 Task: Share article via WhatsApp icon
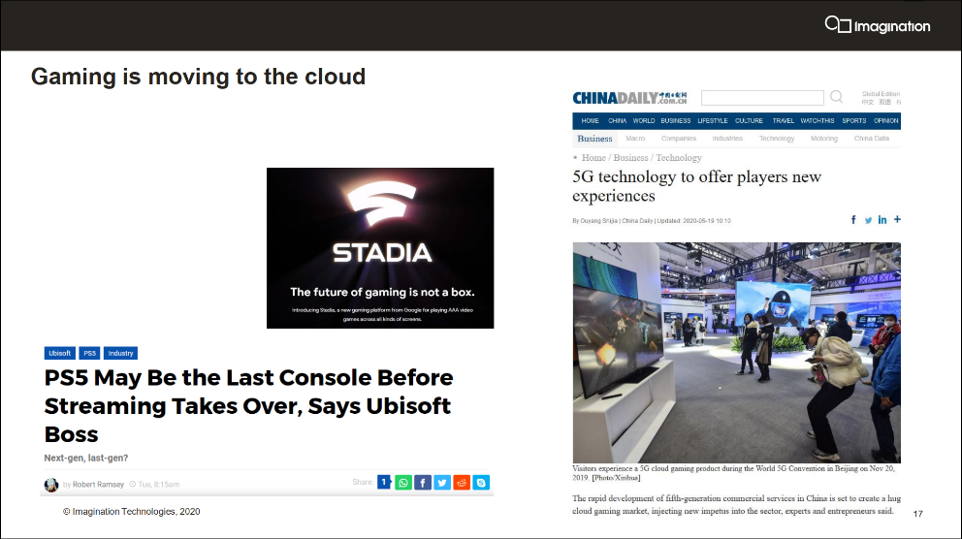403,483
